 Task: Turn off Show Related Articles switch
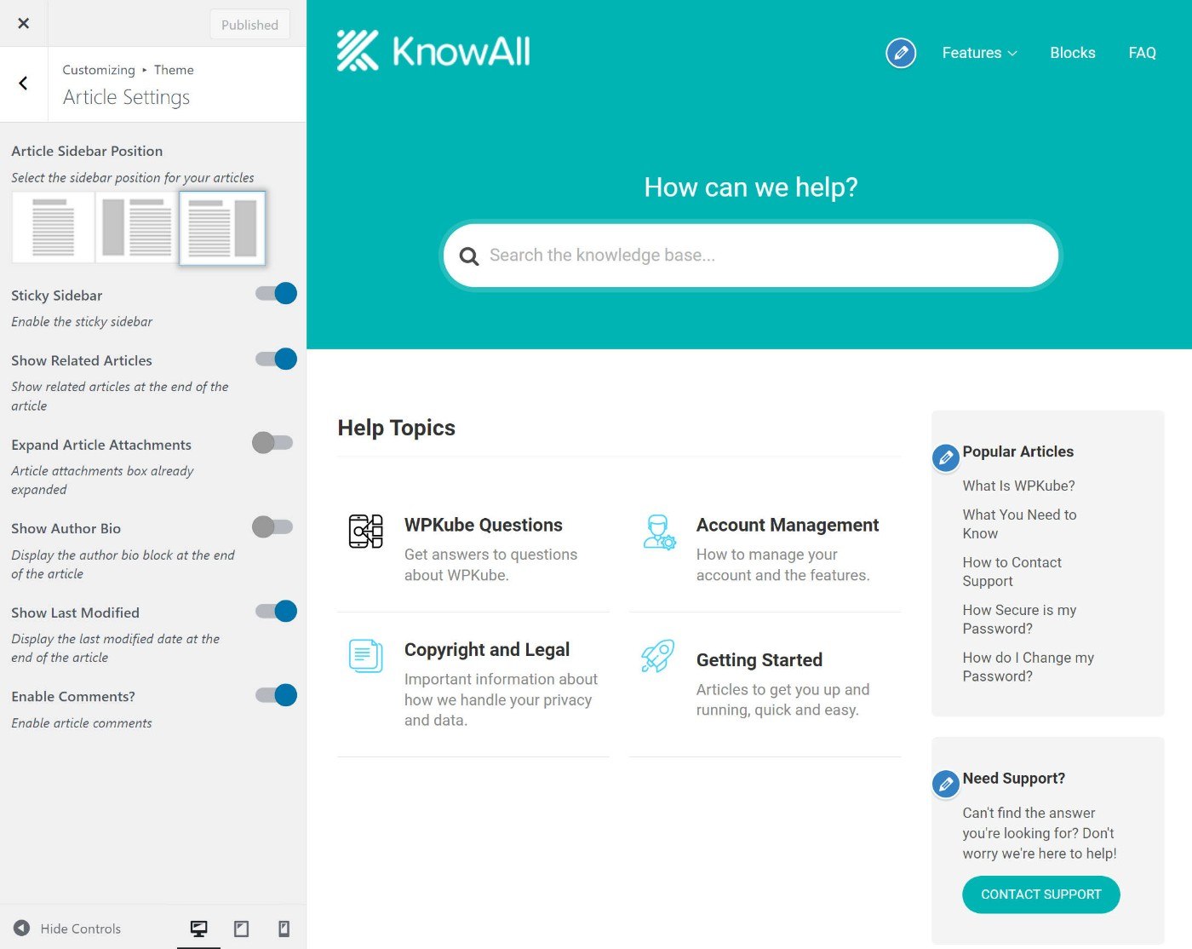click(x=276, y=359)
